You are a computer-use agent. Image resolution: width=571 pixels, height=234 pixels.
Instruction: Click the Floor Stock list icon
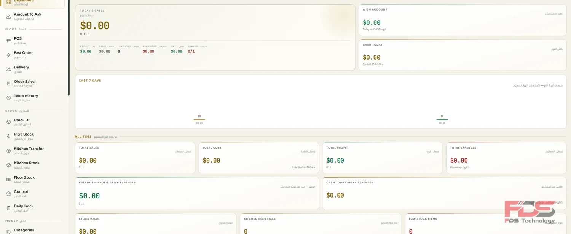[x=9, y=179]
